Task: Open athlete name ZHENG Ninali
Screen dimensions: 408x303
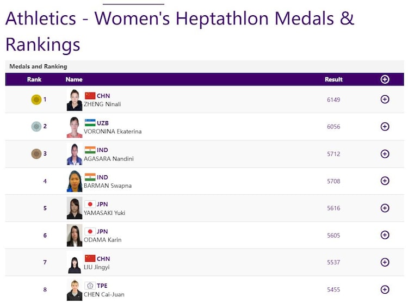Action: [x=102, y=104]
